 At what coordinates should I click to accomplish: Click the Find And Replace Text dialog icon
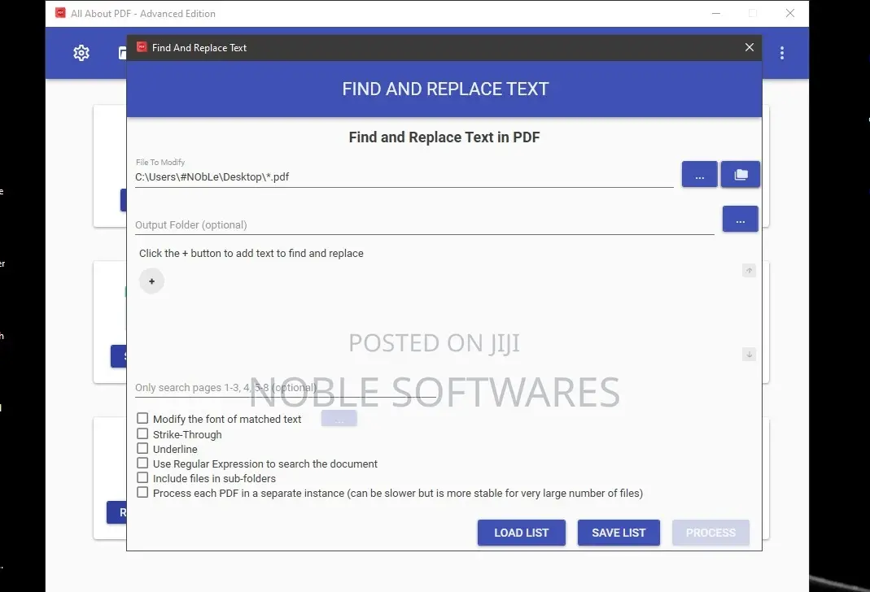pos(142,47)
